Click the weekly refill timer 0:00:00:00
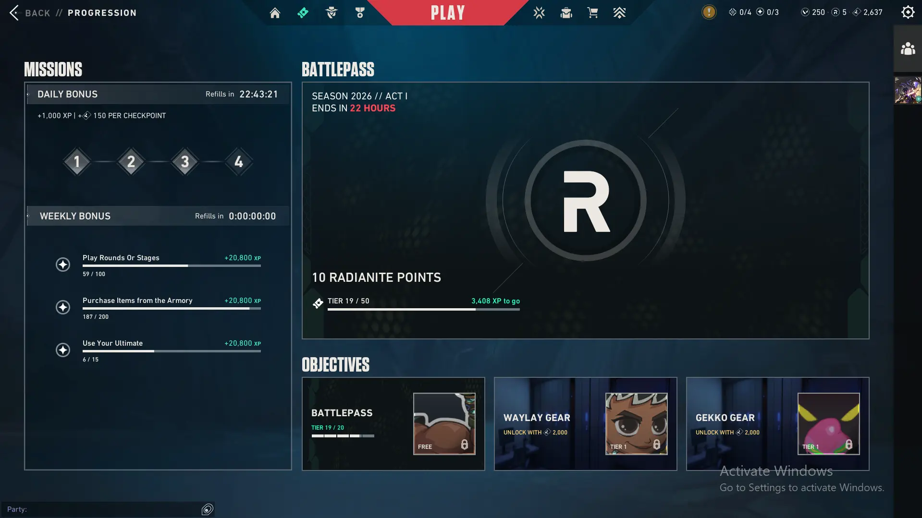Image resolution: width=922 pixels, height=518 pixels. 252,216
